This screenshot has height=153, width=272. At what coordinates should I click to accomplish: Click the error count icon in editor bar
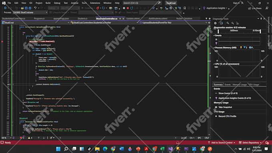pos(21,138)
